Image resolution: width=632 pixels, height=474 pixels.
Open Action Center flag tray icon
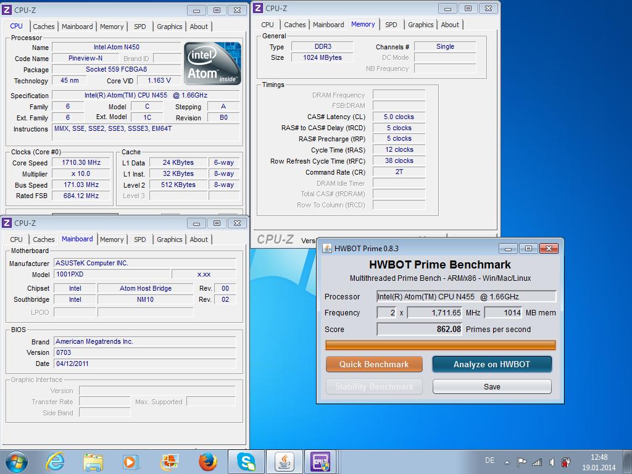(522, 462)
